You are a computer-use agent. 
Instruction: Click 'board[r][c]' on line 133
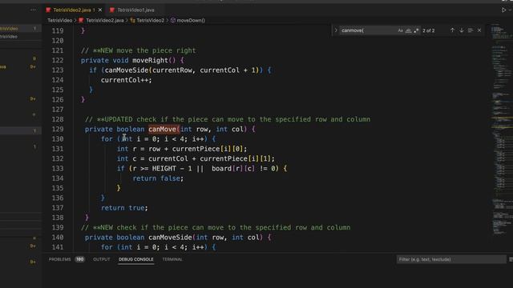pos(233,169)
